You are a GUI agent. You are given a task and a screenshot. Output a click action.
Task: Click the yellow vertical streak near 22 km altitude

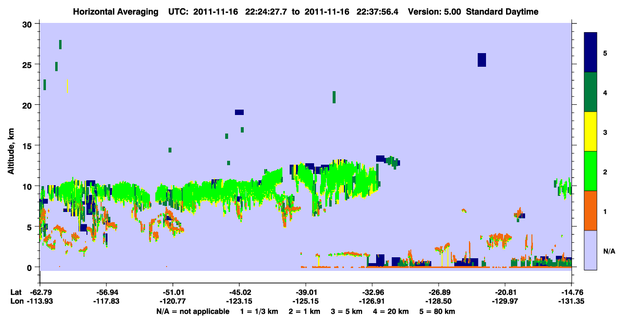pos(67,86)
